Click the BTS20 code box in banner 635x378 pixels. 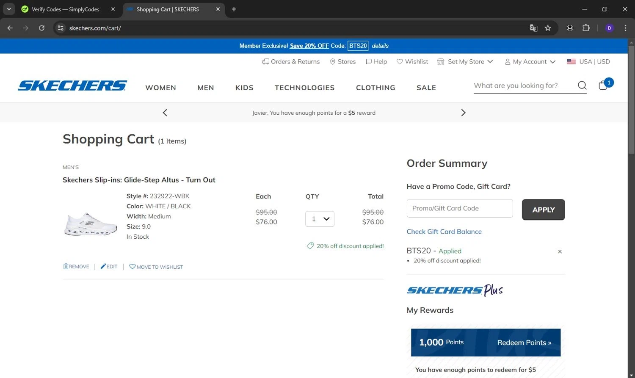tap(358, 46)
